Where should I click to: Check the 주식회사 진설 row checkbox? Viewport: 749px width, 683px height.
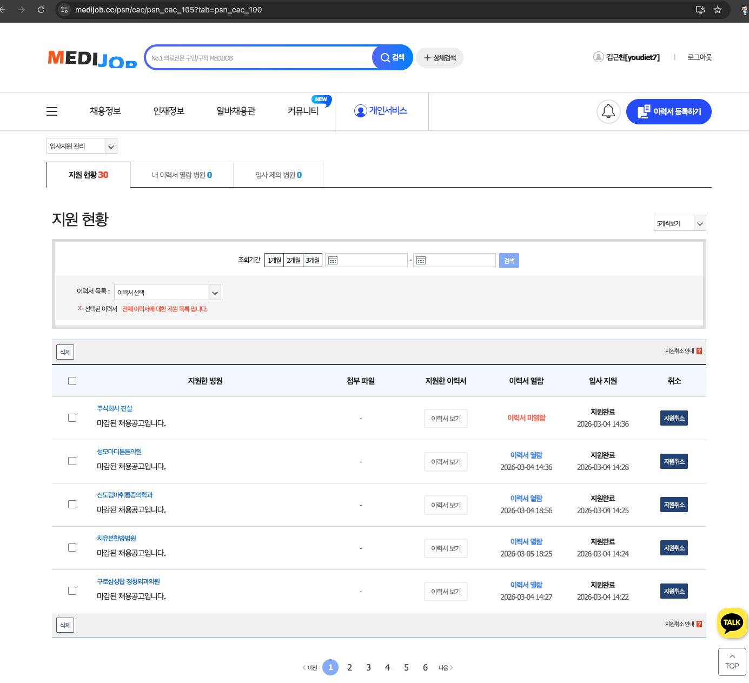(72, 418)
